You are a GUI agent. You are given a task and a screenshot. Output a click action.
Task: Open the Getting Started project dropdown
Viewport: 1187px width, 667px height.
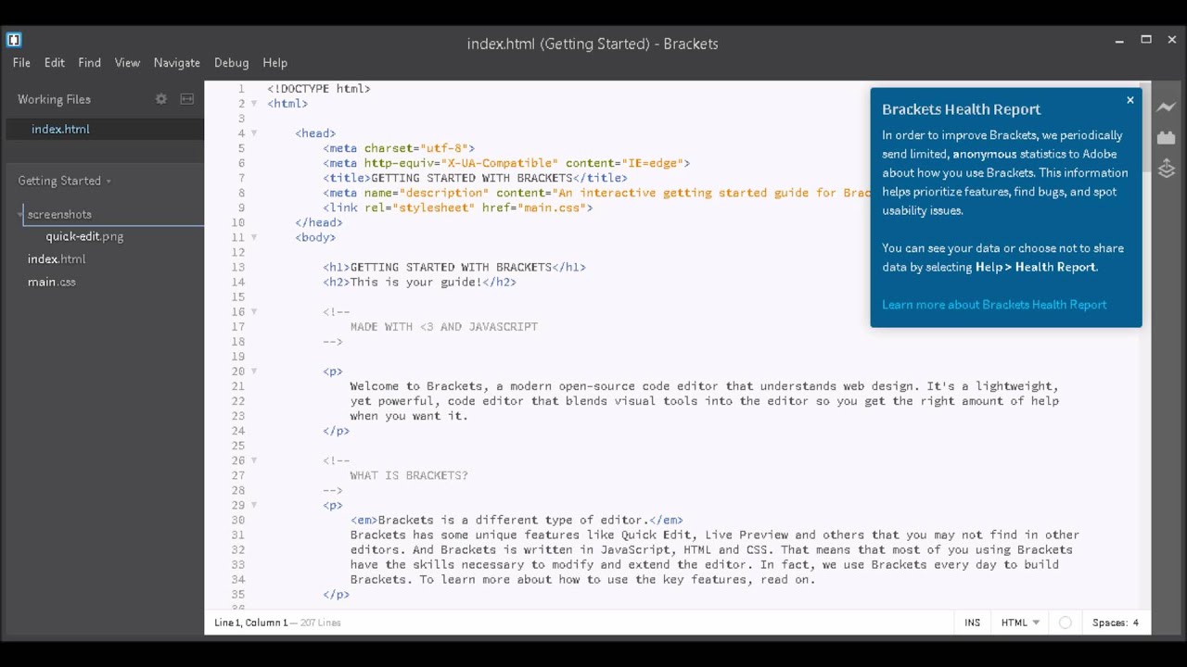pyautogui.click(x=64, y=181)
